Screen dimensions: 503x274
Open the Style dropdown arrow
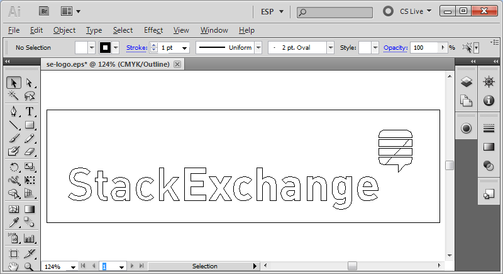pos(375,48)
